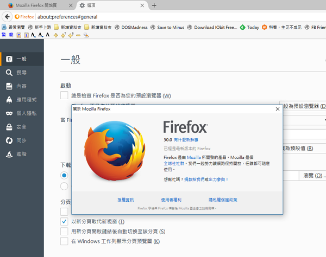Viewport: 326px width, 257px height.
Task: Click the selected radio button under 下載
Action: point(64,176)
